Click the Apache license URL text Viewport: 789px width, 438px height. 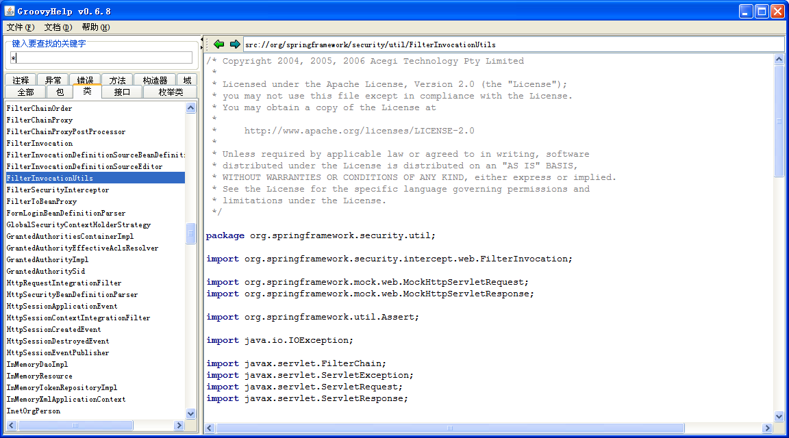pyautogui.click(x=360, y=131)
